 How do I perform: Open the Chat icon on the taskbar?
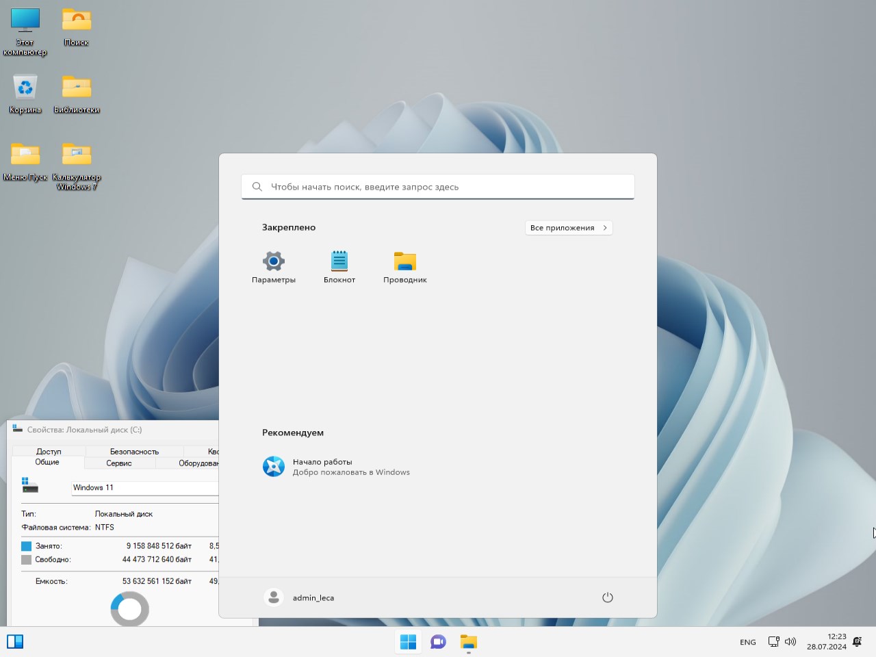click(439, 642)
